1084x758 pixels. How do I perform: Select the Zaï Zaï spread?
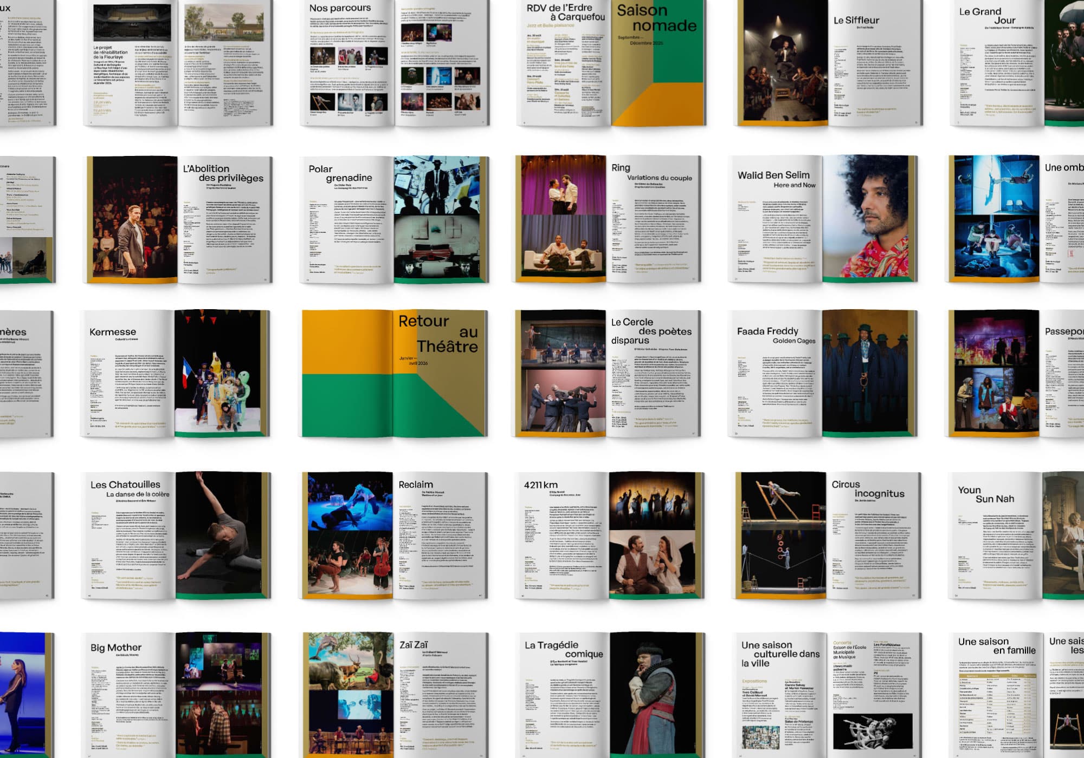394,696
